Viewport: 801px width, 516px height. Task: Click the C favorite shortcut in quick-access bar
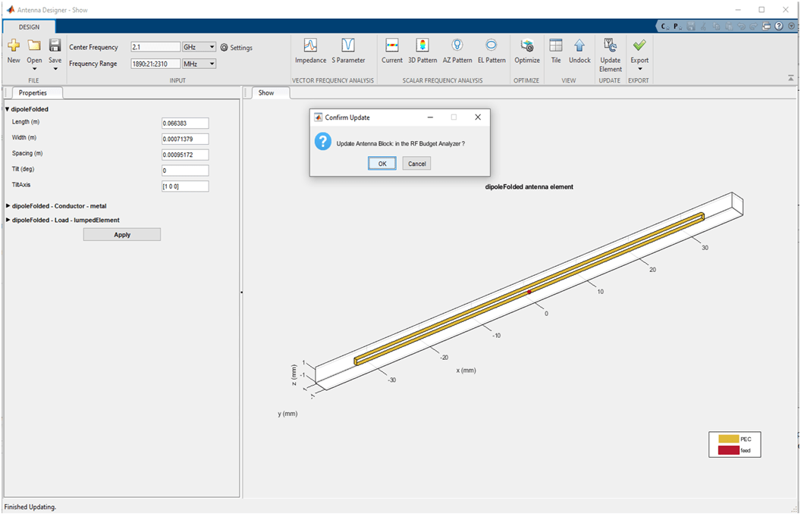664,26
